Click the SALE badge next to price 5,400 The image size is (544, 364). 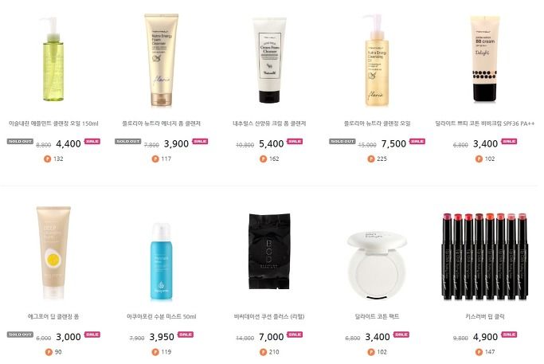click(295, 141)
